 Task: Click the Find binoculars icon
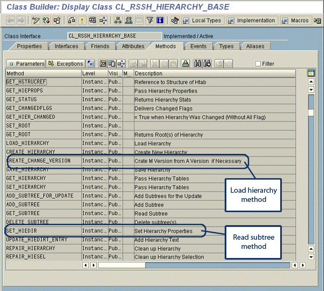coord(197,64)
